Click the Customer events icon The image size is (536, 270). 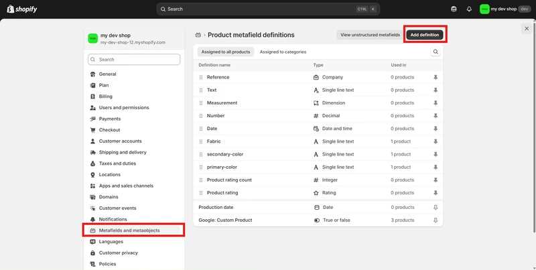[92, 208]
